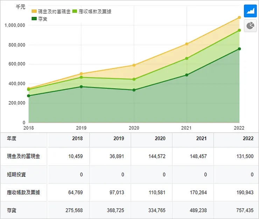Viewport: 259px width, 219px height.
Task: Select the 應收帳款及票據 row label
Action: [x=23, y=192]
